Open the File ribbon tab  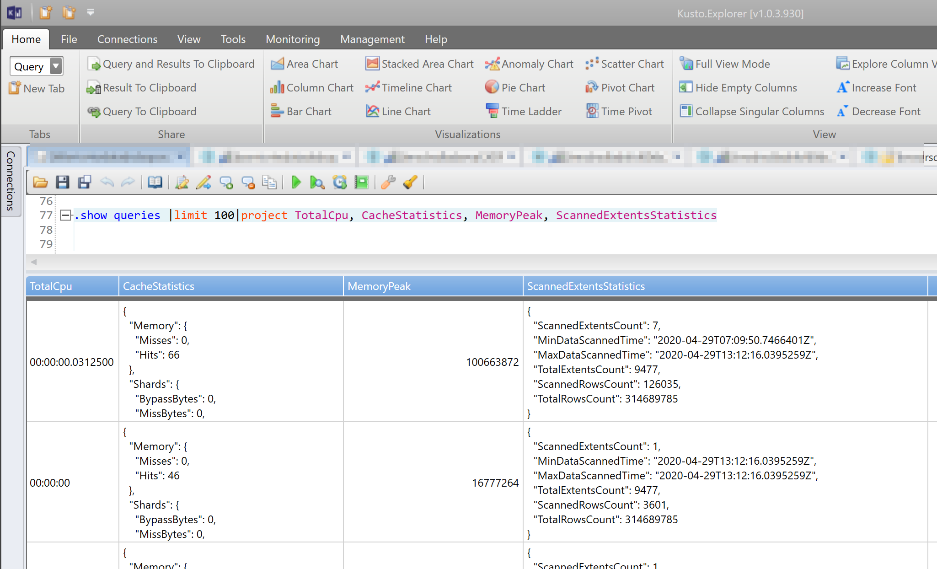pos(69,39)
